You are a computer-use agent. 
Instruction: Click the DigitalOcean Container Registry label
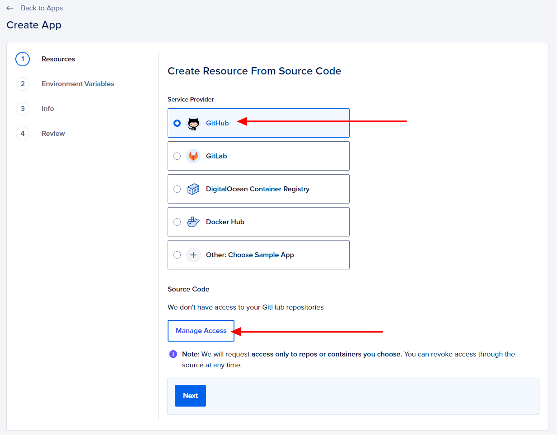tap(257, 189)
